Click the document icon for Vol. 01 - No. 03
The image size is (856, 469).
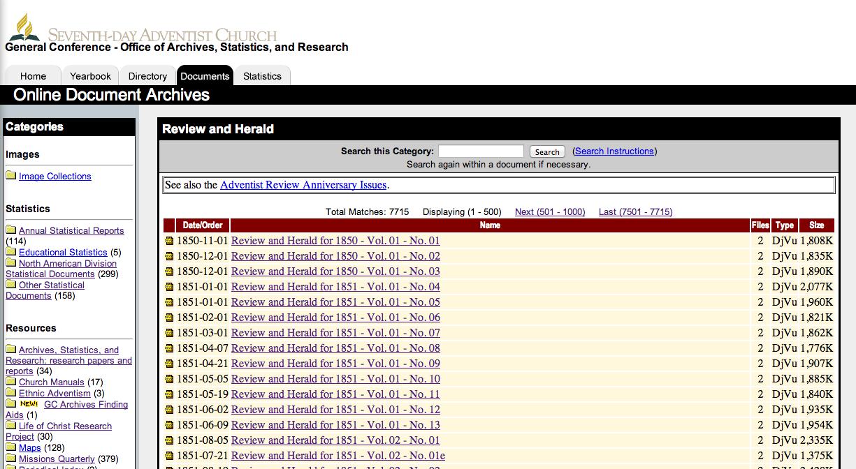pyautogui.click(x=169, y=272)
